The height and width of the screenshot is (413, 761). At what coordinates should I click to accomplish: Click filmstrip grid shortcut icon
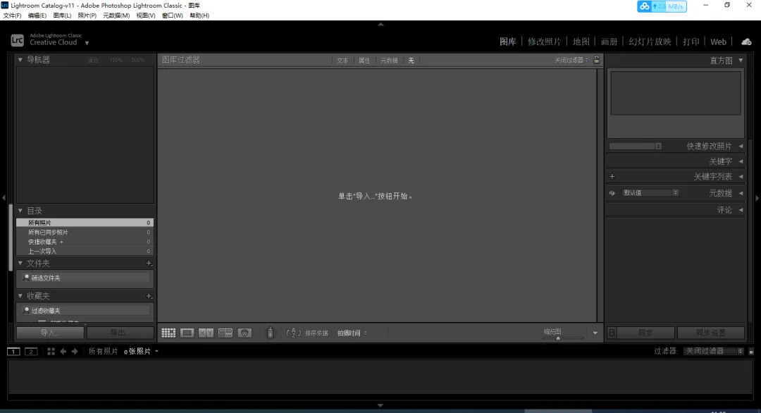51,352
